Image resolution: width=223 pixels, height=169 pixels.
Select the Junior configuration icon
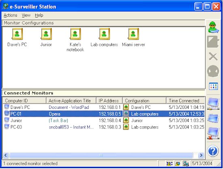pyautogui.click(x=46, y=34)
